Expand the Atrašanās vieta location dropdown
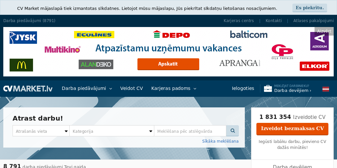This screenshot has width=337, height=168. (x=41, y=131)
